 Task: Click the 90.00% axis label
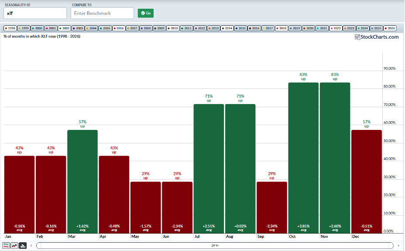click(389, 68)
